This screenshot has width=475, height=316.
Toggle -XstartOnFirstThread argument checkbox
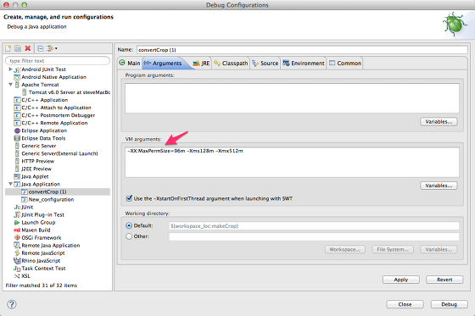[x=129, y=198]
